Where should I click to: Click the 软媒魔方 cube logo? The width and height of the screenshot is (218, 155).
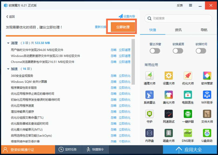tap(6, 5)
